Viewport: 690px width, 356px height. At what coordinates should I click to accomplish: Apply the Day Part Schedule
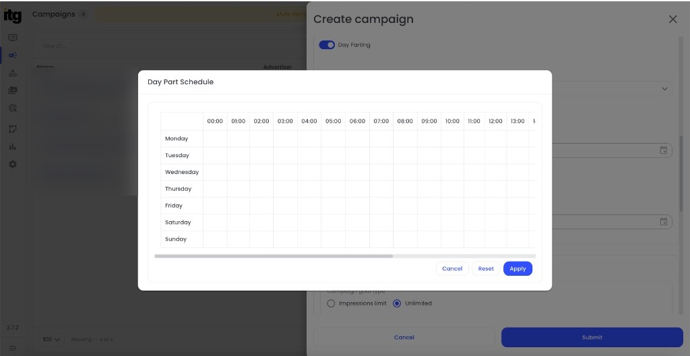coord(518,269)
